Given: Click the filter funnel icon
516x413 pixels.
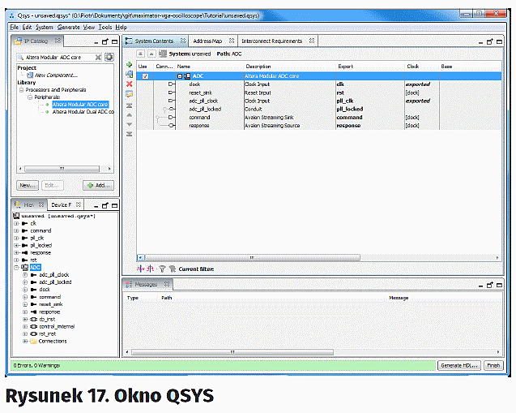Looking at the screenshot, I should pyautogui.click(x=161, y=269).
